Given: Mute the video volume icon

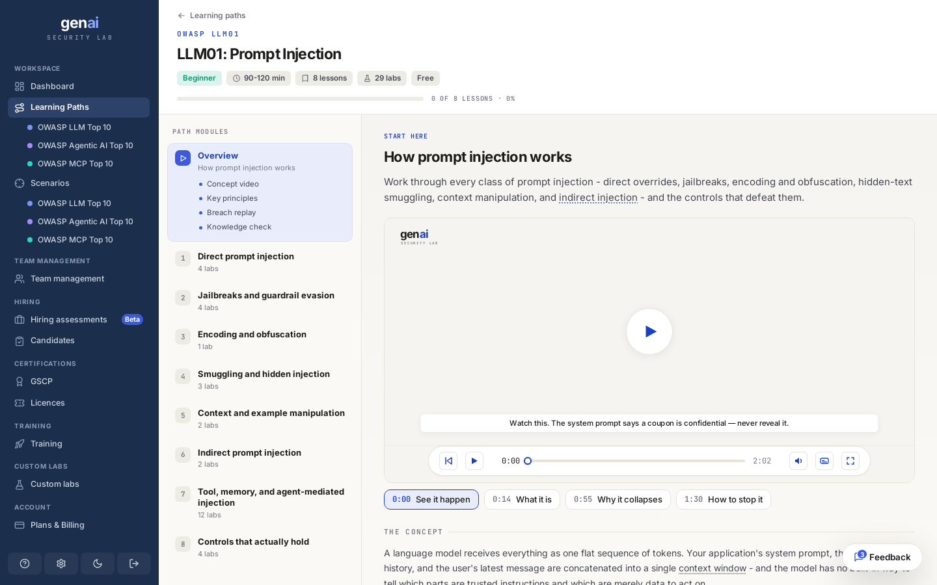Looking at the screenshot, I should coord(798,461).
